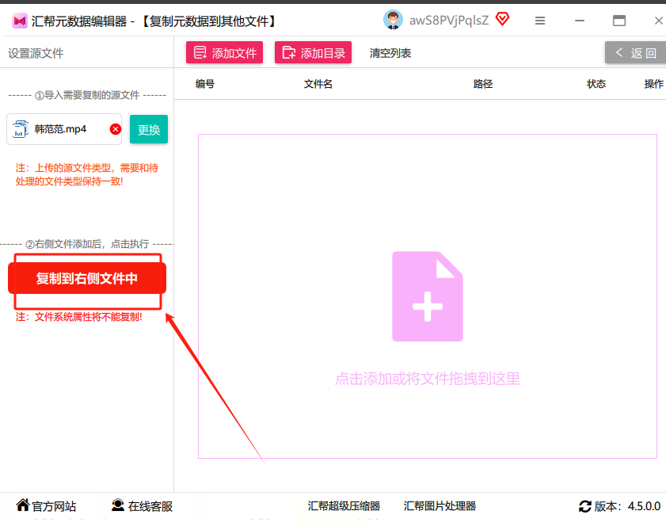Minimize the window
The image size is (666, 526).
(580, 21)
